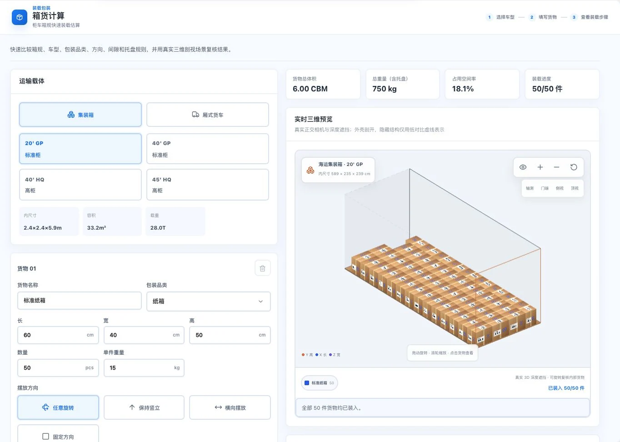Click the orange cubes icon beside 海运集装箱
Image resolution: width=620 pixels, height=442 pixels.
310,170
